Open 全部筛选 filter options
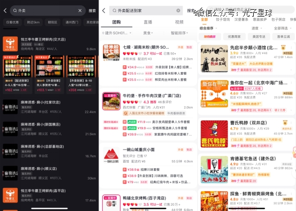Image resolution: width=296 pixels, height=211 pixels. click(283, 28)
